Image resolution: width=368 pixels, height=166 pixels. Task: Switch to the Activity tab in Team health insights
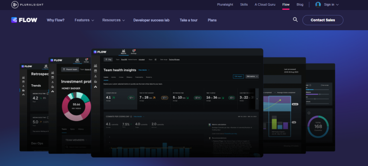pyautogui.click(x=114, y=77)
